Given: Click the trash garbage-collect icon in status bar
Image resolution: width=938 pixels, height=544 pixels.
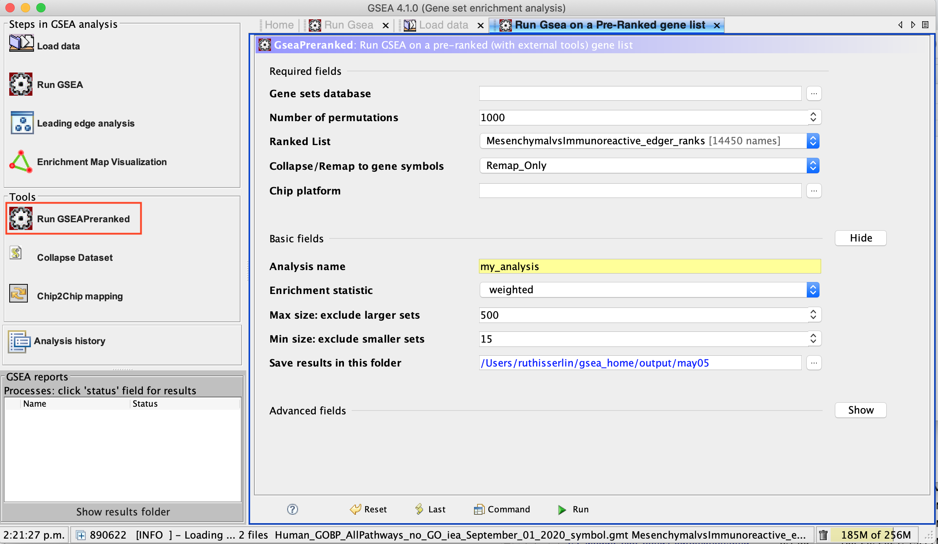Looking at the screenshot, I should [823, 535].
